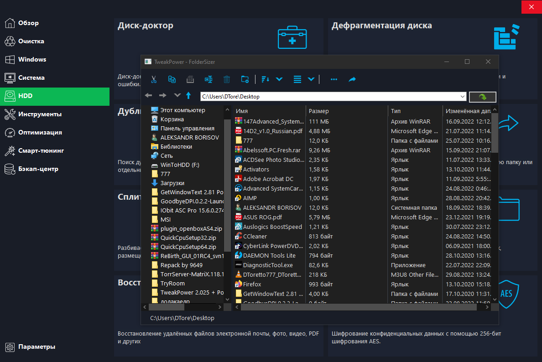Click the disk defragmentation icon
542x362 pixels.
tap(506, 36)
